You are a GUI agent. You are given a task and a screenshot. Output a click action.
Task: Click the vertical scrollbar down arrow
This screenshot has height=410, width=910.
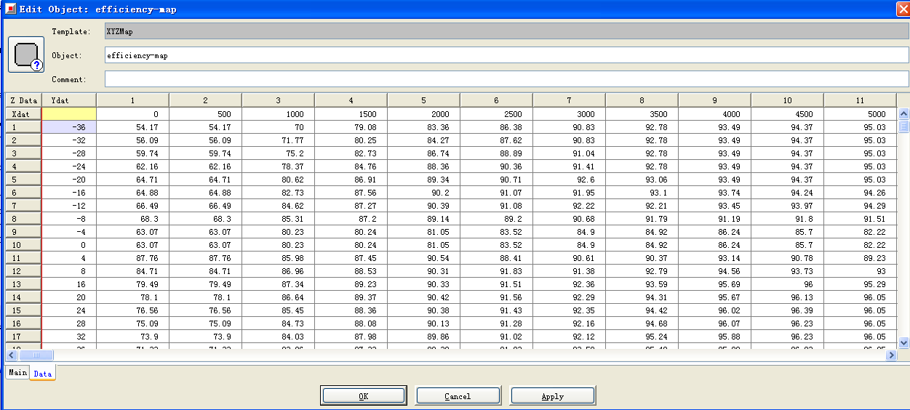click(x=903, y=342)
